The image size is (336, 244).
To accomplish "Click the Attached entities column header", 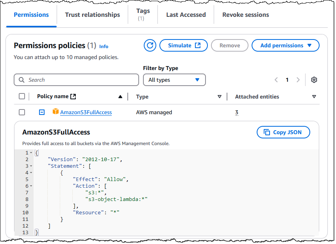I will click(257, 97).
